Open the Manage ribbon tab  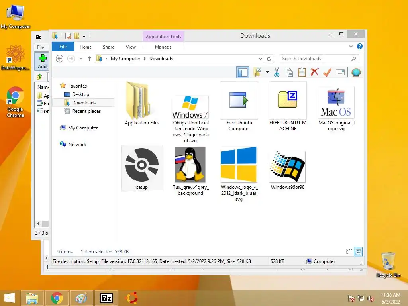point(163,47)
